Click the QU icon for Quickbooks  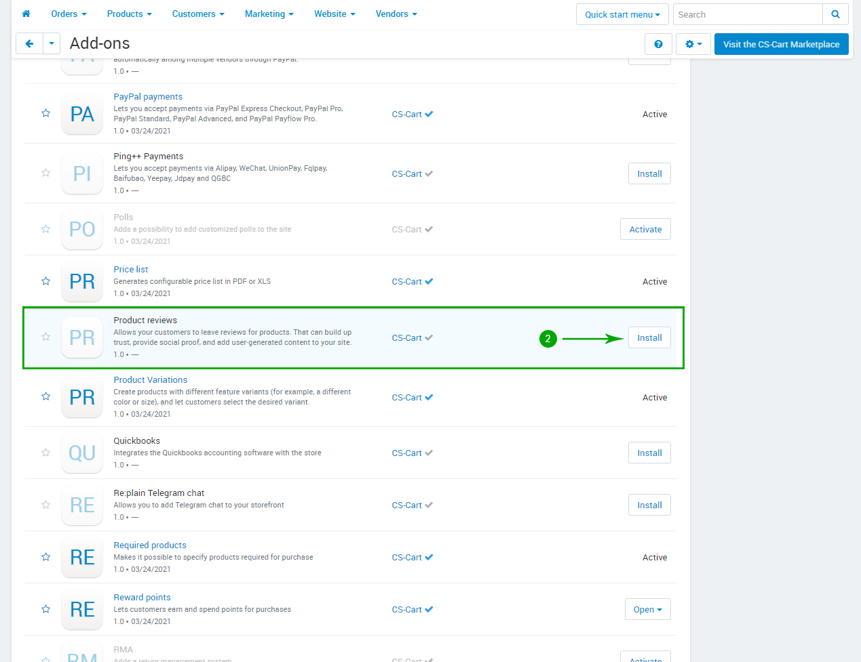82,453
